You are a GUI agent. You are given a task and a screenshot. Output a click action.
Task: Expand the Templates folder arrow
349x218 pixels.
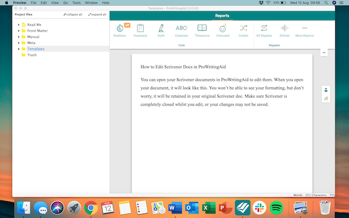(19, 49)
